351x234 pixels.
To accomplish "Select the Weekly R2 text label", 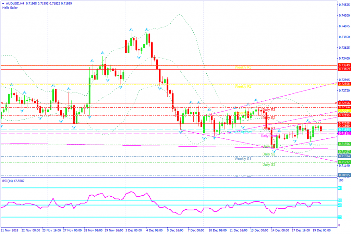I will pyautogui.click(x=243, y=87).
